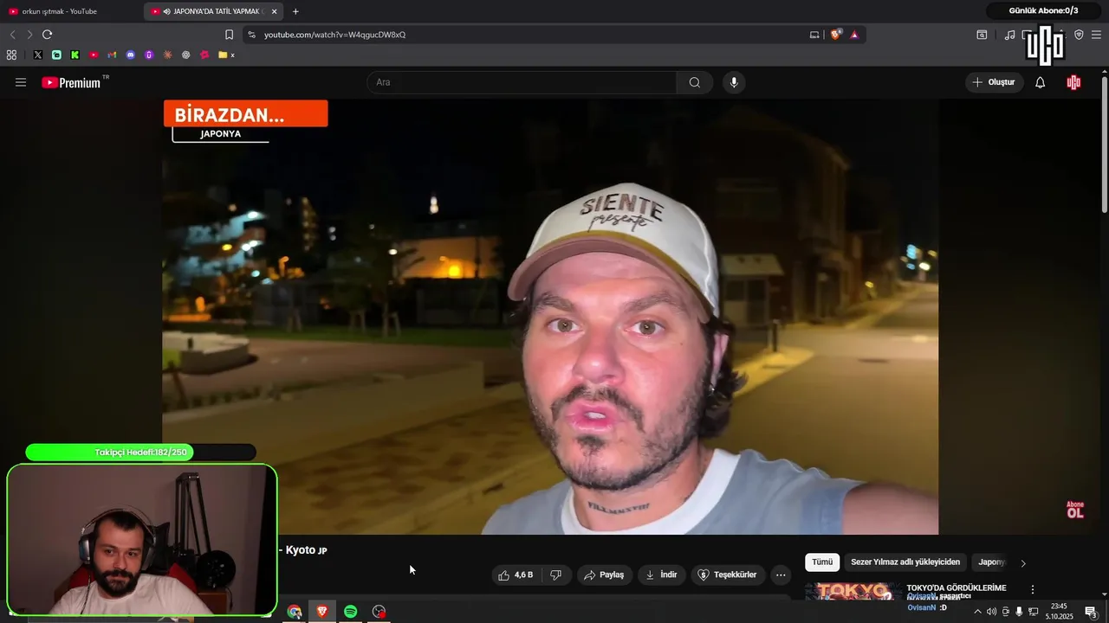Image resolution: width=1109 pixels, height=623 pixels.
Task: Open the Kick bookmark
Action: pos(75,55)
